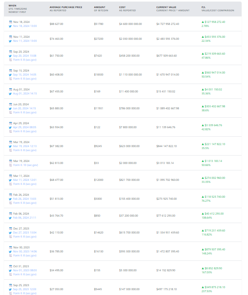
Task: Click Twitter icon beside Aug 01, 2024 14:15
Action: point(10,94)
